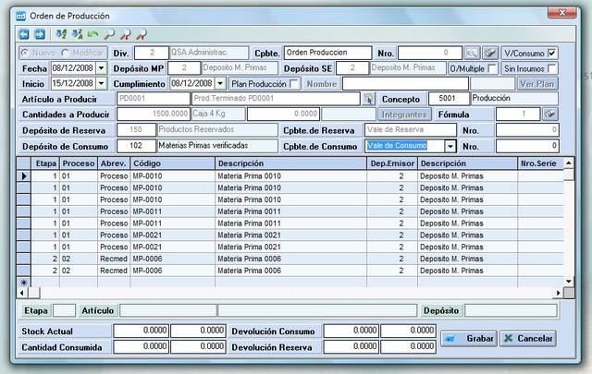This screenshot has height=374, width=592.
Task: Click the Ver Plan button
Action: (x=536, y=84)
